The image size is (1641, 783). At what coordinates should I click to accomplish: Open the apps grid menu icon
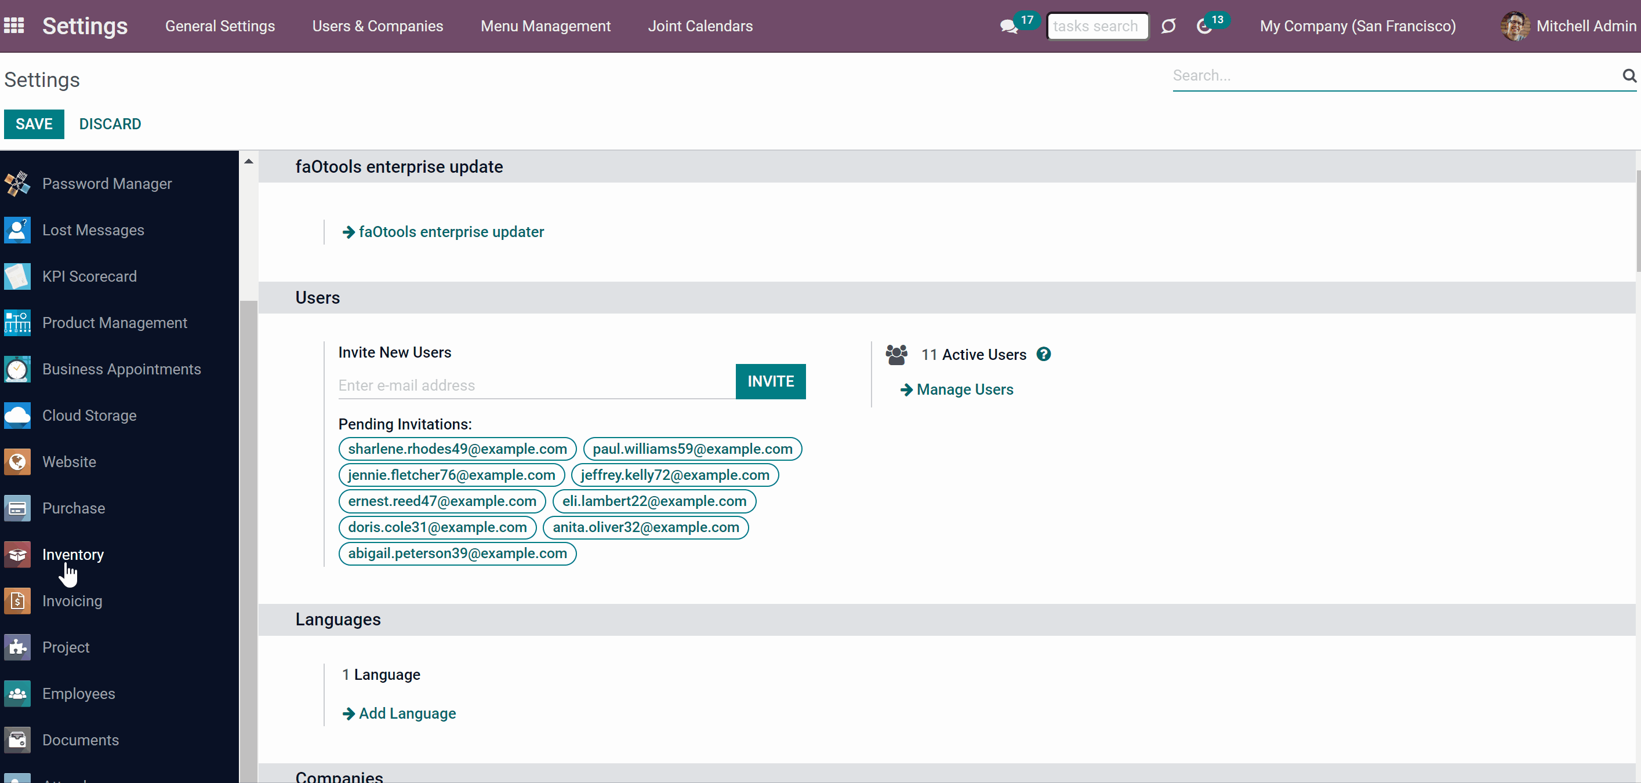(14, 26)
